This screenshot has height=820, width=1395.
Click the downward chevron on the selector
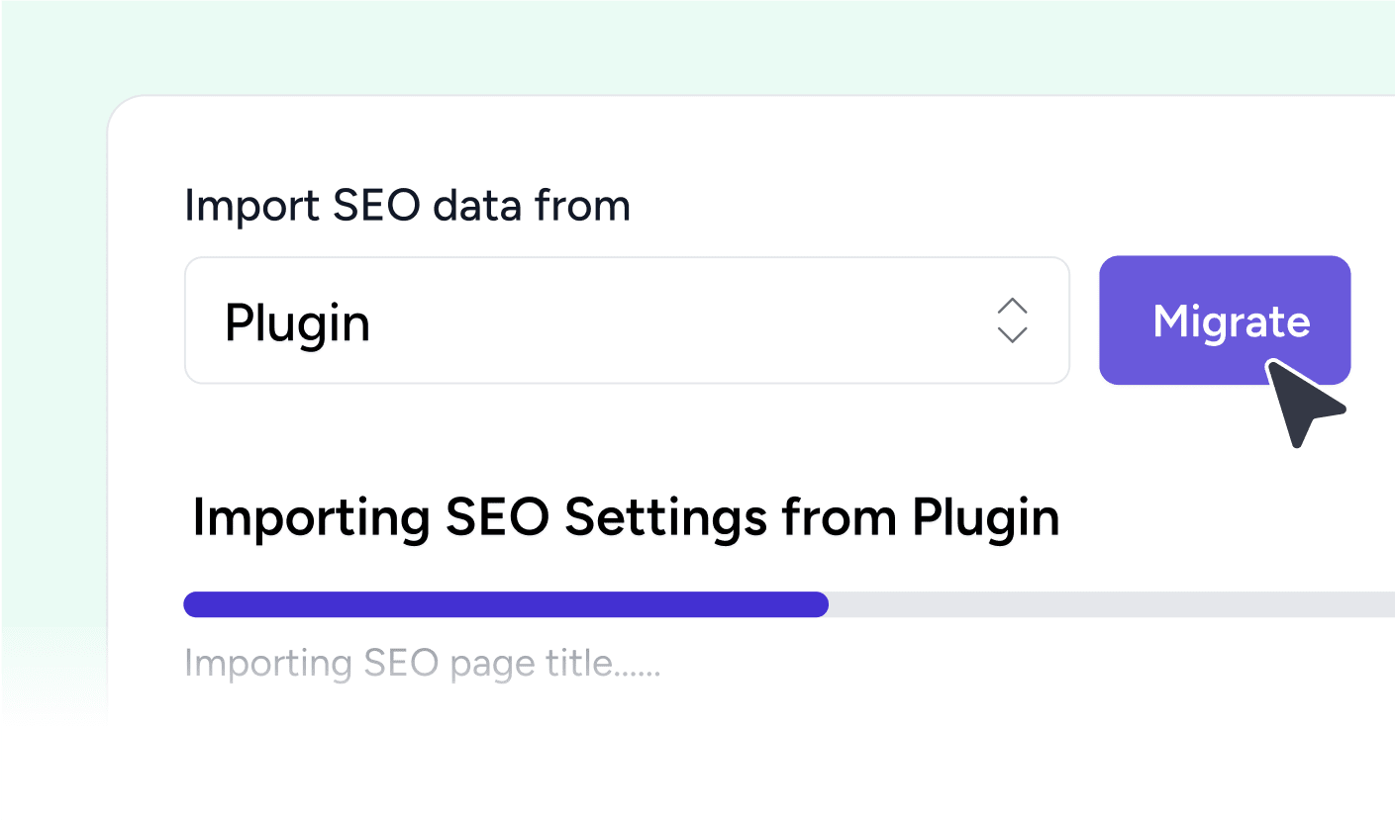[x=1012, y=333]
